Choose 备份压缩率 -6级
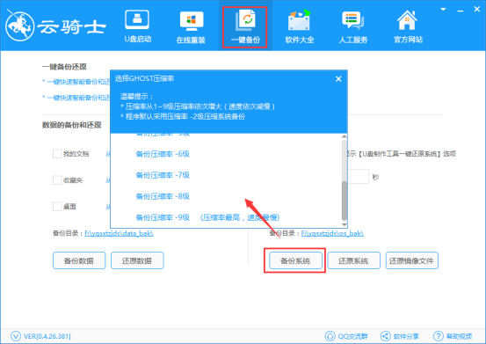This screenshot has height=344, width=486. tap(163, 154)
